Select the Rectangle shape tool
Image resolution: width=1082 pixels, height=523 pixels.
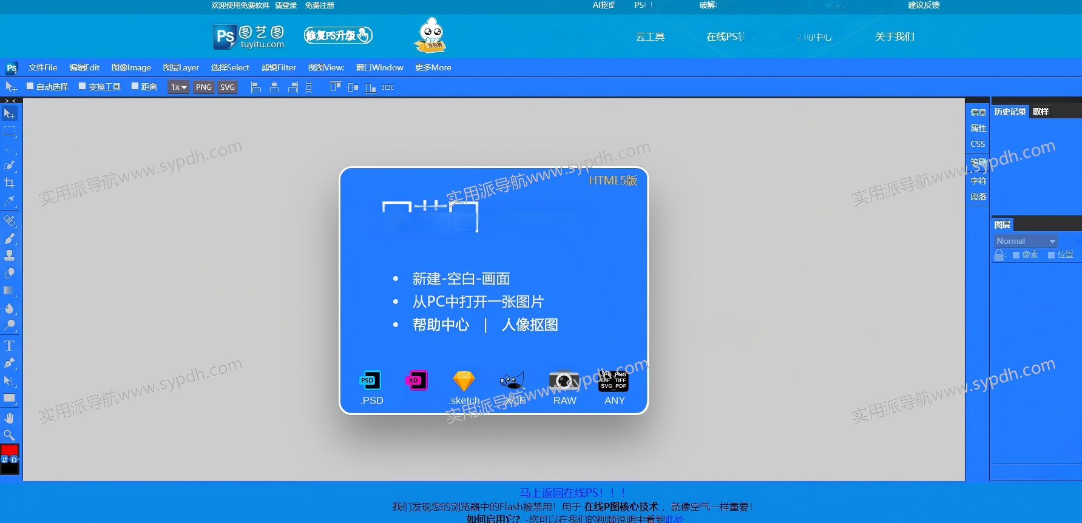(9, 399)
